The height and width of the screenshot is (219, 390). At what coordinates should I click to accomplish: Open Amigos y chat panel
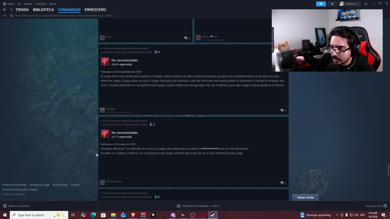[x=376, y=206]
